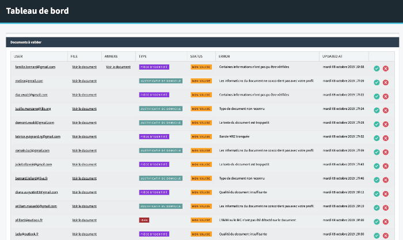
Task: Click green validate icon for lucille.mangane row
Action: [x=377, y=110]
